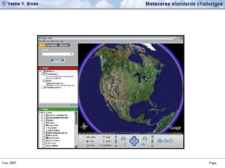Click the bottom button of the right tilt slider
The height and width of the screenshot is (168, 225).
point(152,146)
